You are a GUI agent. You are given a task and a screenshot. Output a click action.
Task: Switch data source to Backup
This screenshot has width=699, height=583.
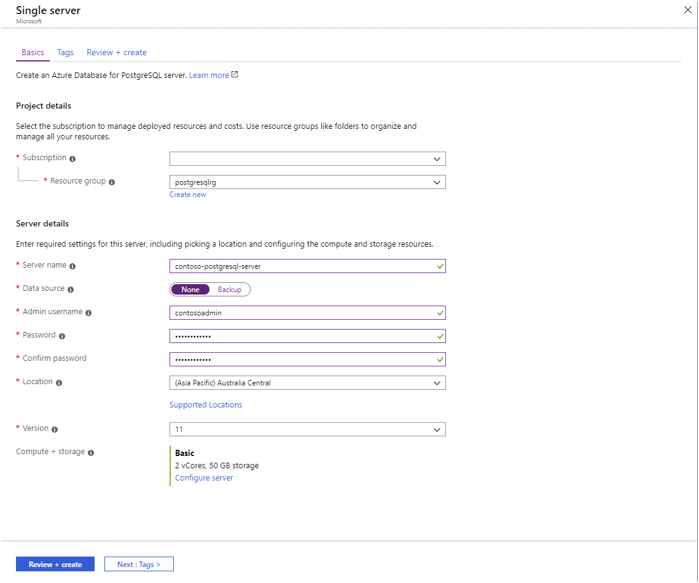pos(230,290)
